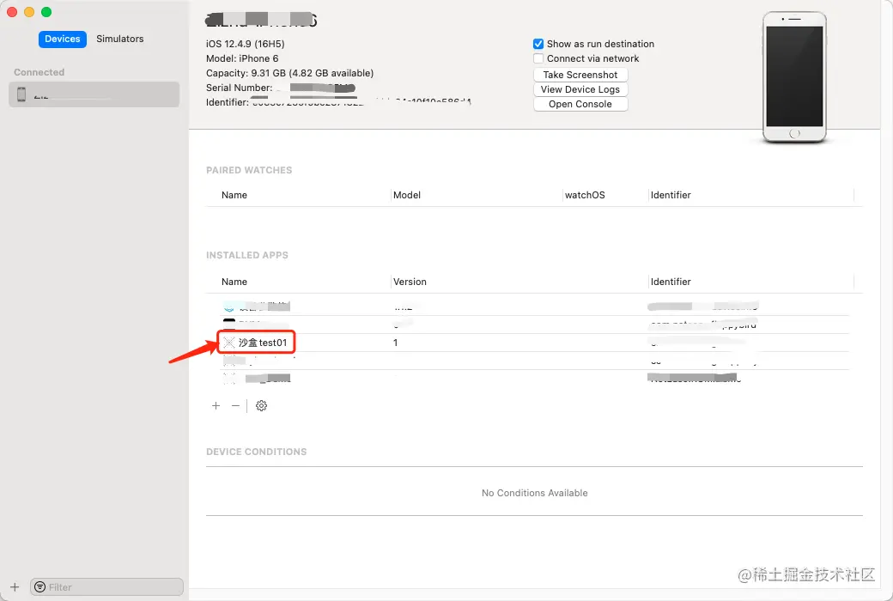Open View Device Logs
Viewport: 893px width, 601px height.
tap(580, 89)
